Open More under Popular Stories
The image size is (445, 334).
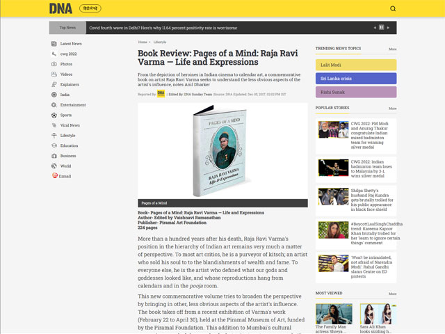392,109
